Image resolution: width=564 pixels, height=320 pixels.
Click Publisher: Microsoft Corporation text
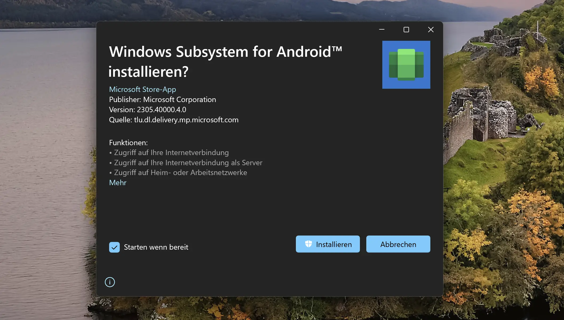pos(162,100)
